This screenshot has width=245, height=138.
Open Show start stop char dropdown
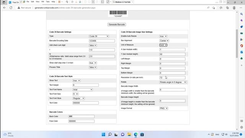[93, 63]
